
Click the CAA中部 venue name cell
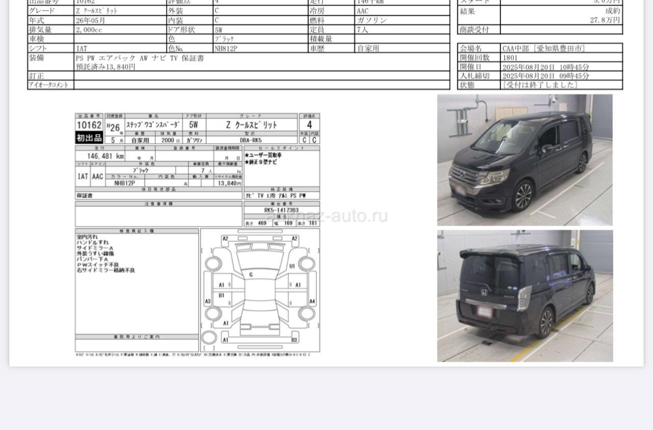pos(543,48)
